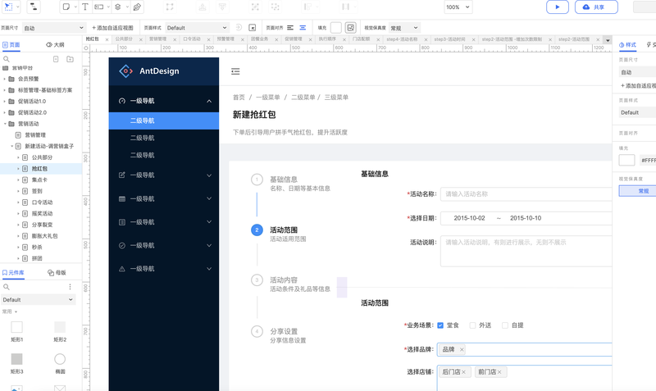656x391 pixels.
Task: Click the add folder icon
Action: point(70,59)
